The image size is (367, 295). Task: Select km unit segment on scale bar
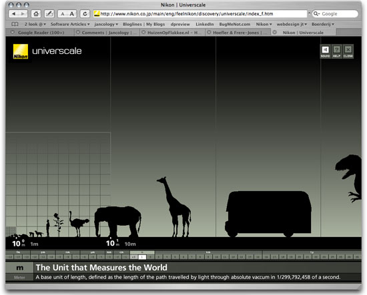tap(208, 252)
